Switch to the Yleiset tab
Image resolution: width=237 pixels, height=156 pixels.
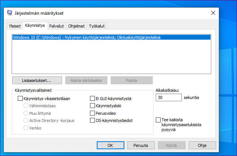pos(15,26)
